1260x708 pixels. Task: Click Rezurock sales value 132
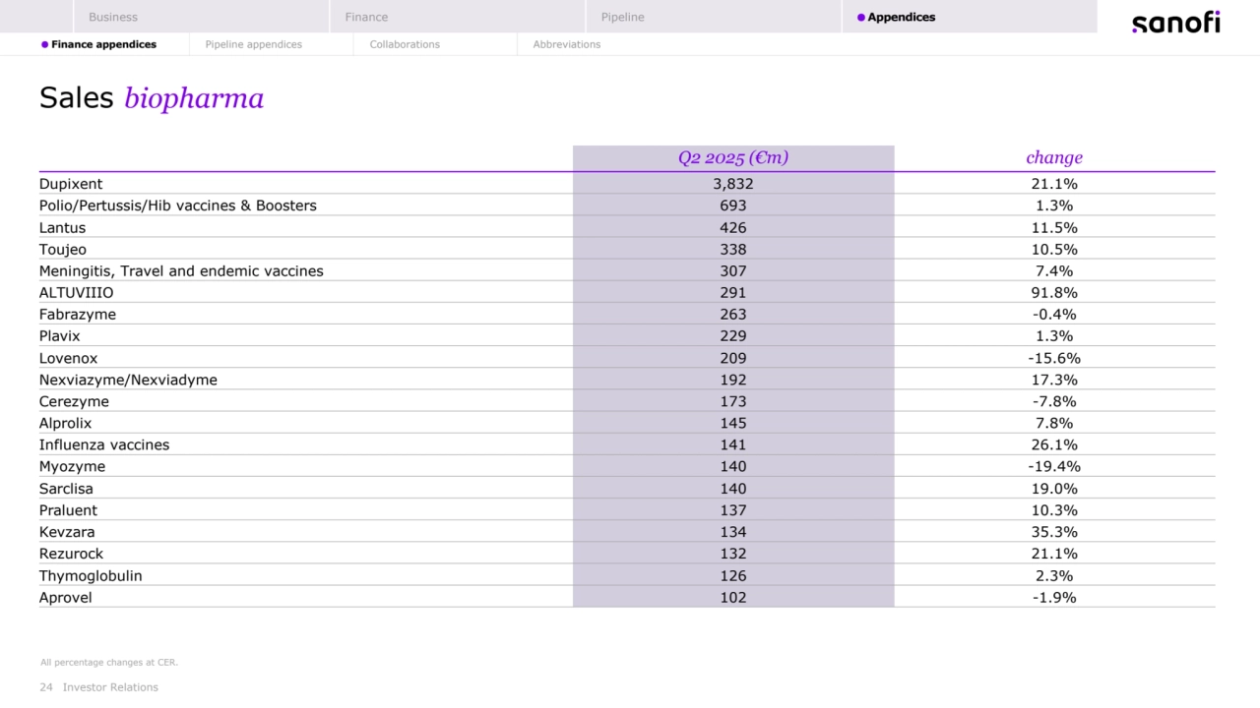click(733, 554)
